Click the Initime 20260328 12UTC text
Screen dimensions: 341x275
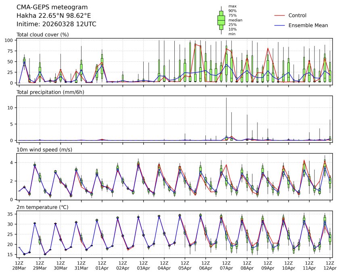pyautogui.click(x=56, y=24)
